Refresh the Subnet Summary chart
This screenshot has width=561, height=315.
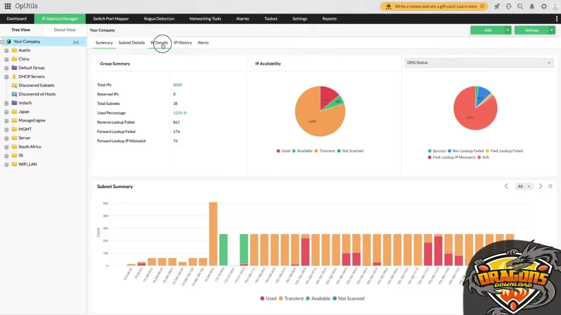[550, 186]
